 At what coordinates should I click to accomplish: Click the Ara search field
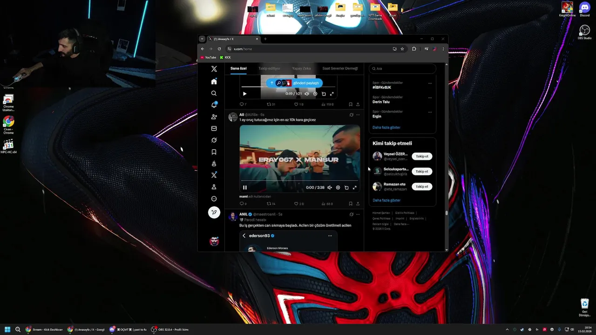402,68
